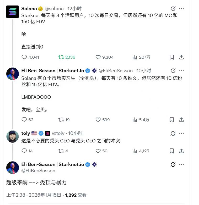Open the Solana profile avatar
Viewport: 199px width, 205px height.
[12, 12]
